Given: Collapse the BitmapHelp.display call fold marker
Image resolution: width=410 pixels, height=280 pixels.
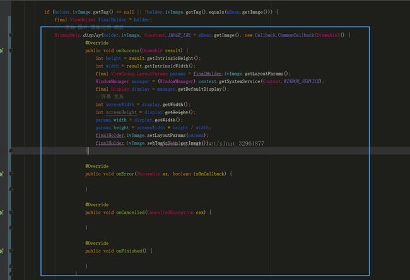Looking at the screenshot, I should tap(11, 35).
